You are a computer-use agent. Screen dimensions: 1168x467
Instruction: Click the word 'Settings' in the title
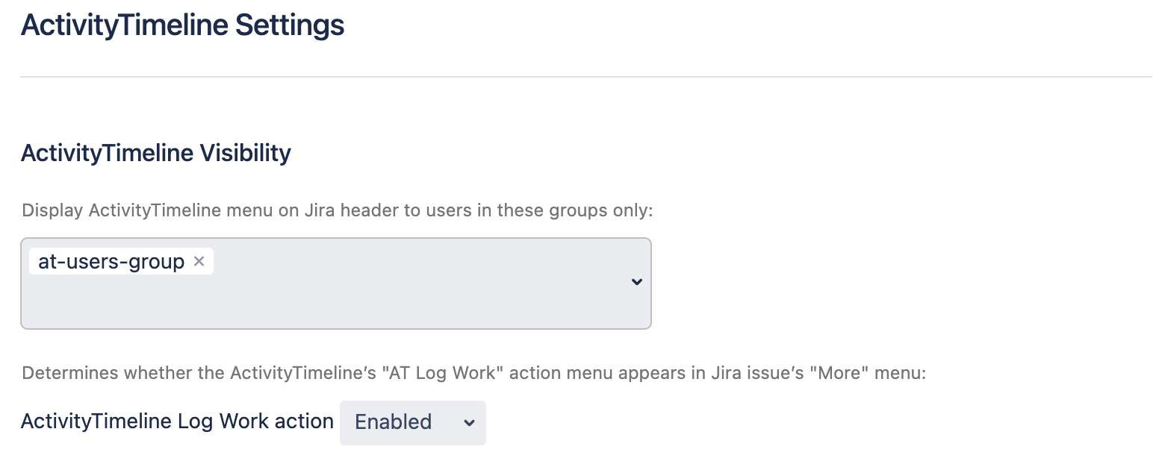click(x=290, y=25)
